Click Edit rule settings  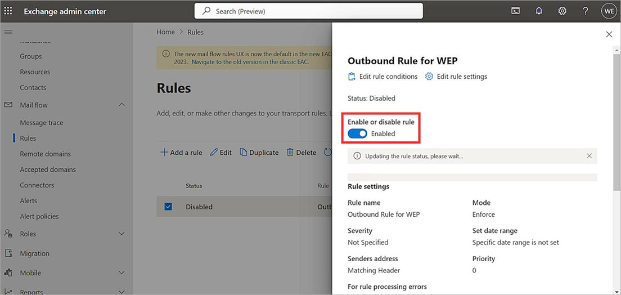pyautogui.click(x=456, y=76)
